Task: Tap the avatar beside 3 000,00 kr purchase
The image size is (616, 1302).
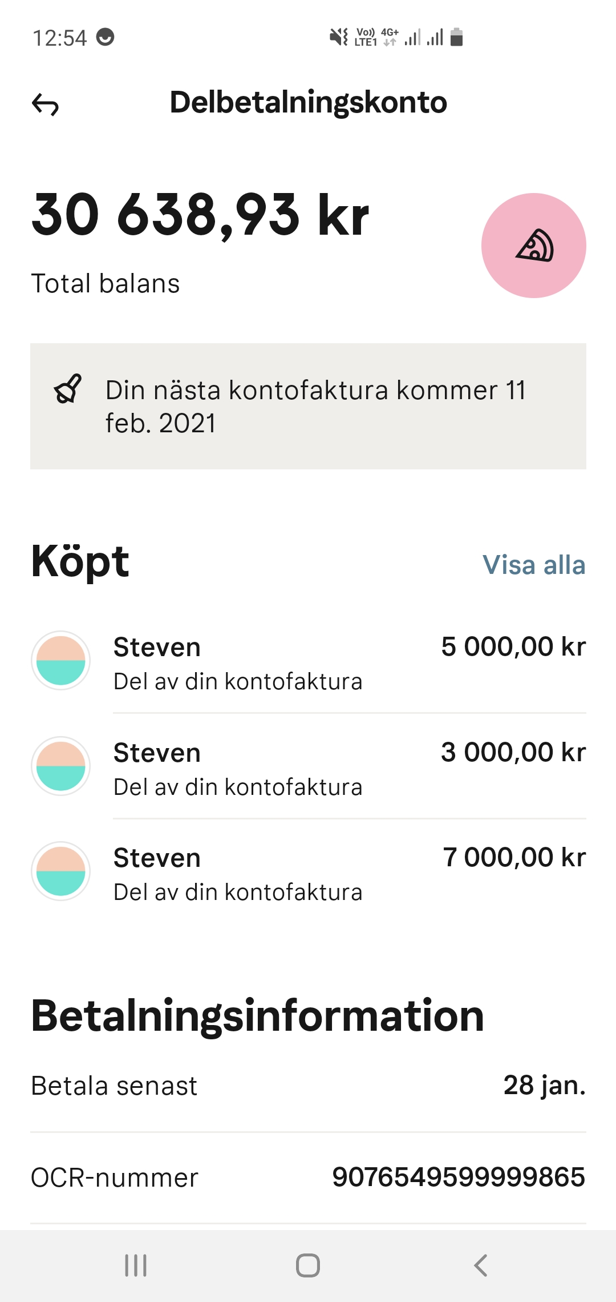Action: click(x=60, y=766)
